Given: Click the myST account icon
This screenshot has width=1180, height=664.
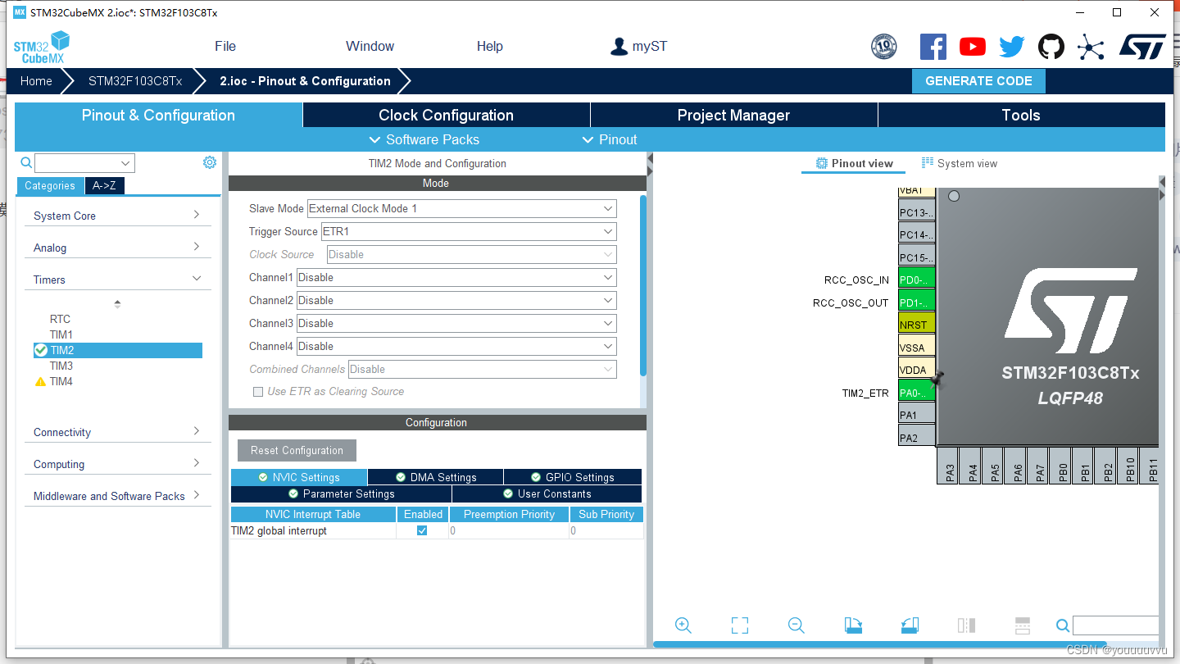Looking at the screenshot, I should coord(619,47).
